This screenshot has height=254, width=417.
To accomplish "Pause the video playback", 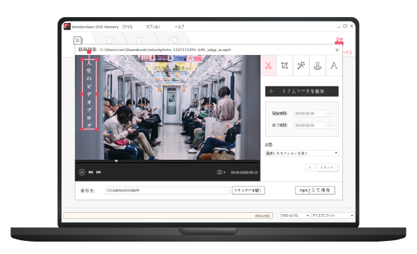I will point(82,172).
